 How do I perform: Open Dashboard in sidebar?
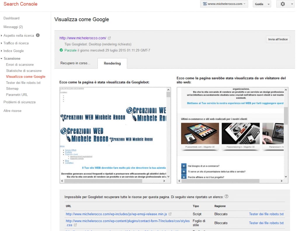11,18
